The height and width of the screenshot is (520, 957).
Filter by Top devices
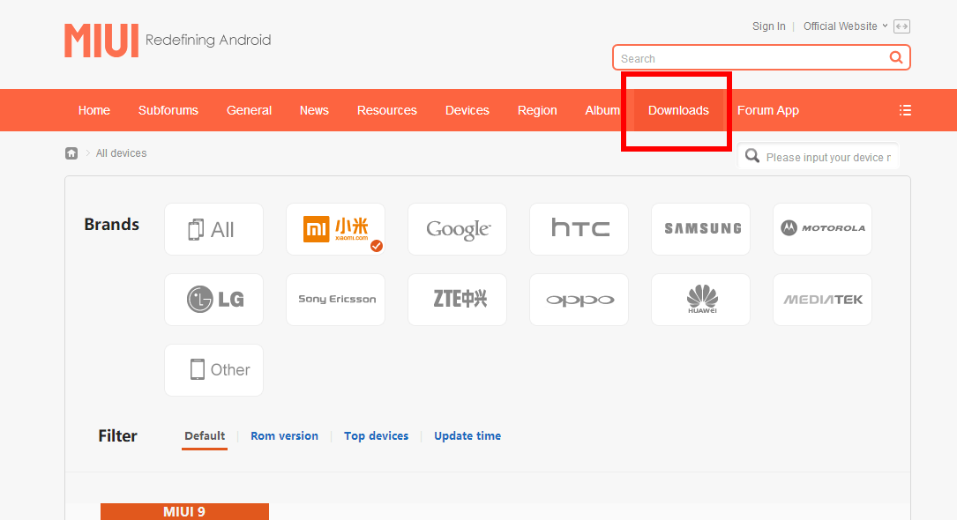point(376,436)
